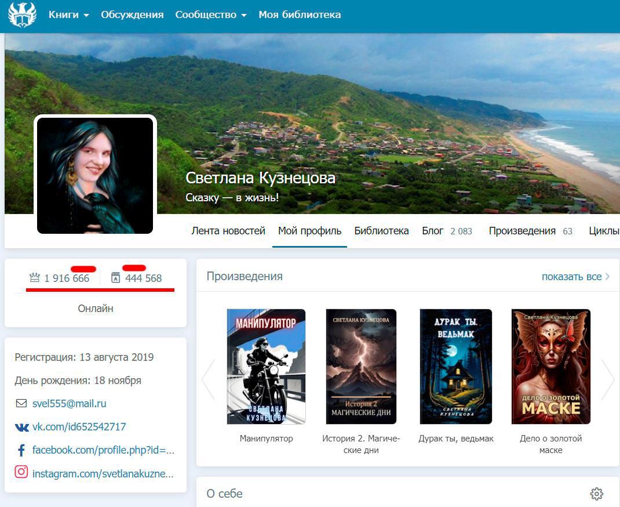Open the Циклы tab
Image resolution: width=620 pixels, height=507 pixels.
604,231
